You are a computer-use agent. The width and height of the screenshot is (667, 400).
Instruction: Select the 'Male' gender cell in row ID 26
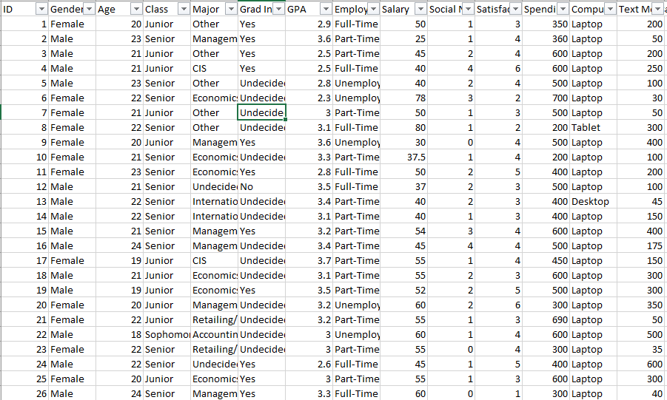pos(72,393)
